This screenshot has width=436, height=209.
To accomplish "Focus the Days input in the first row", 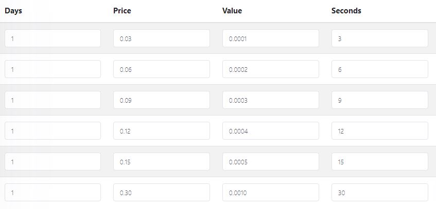I will (53, 39).
